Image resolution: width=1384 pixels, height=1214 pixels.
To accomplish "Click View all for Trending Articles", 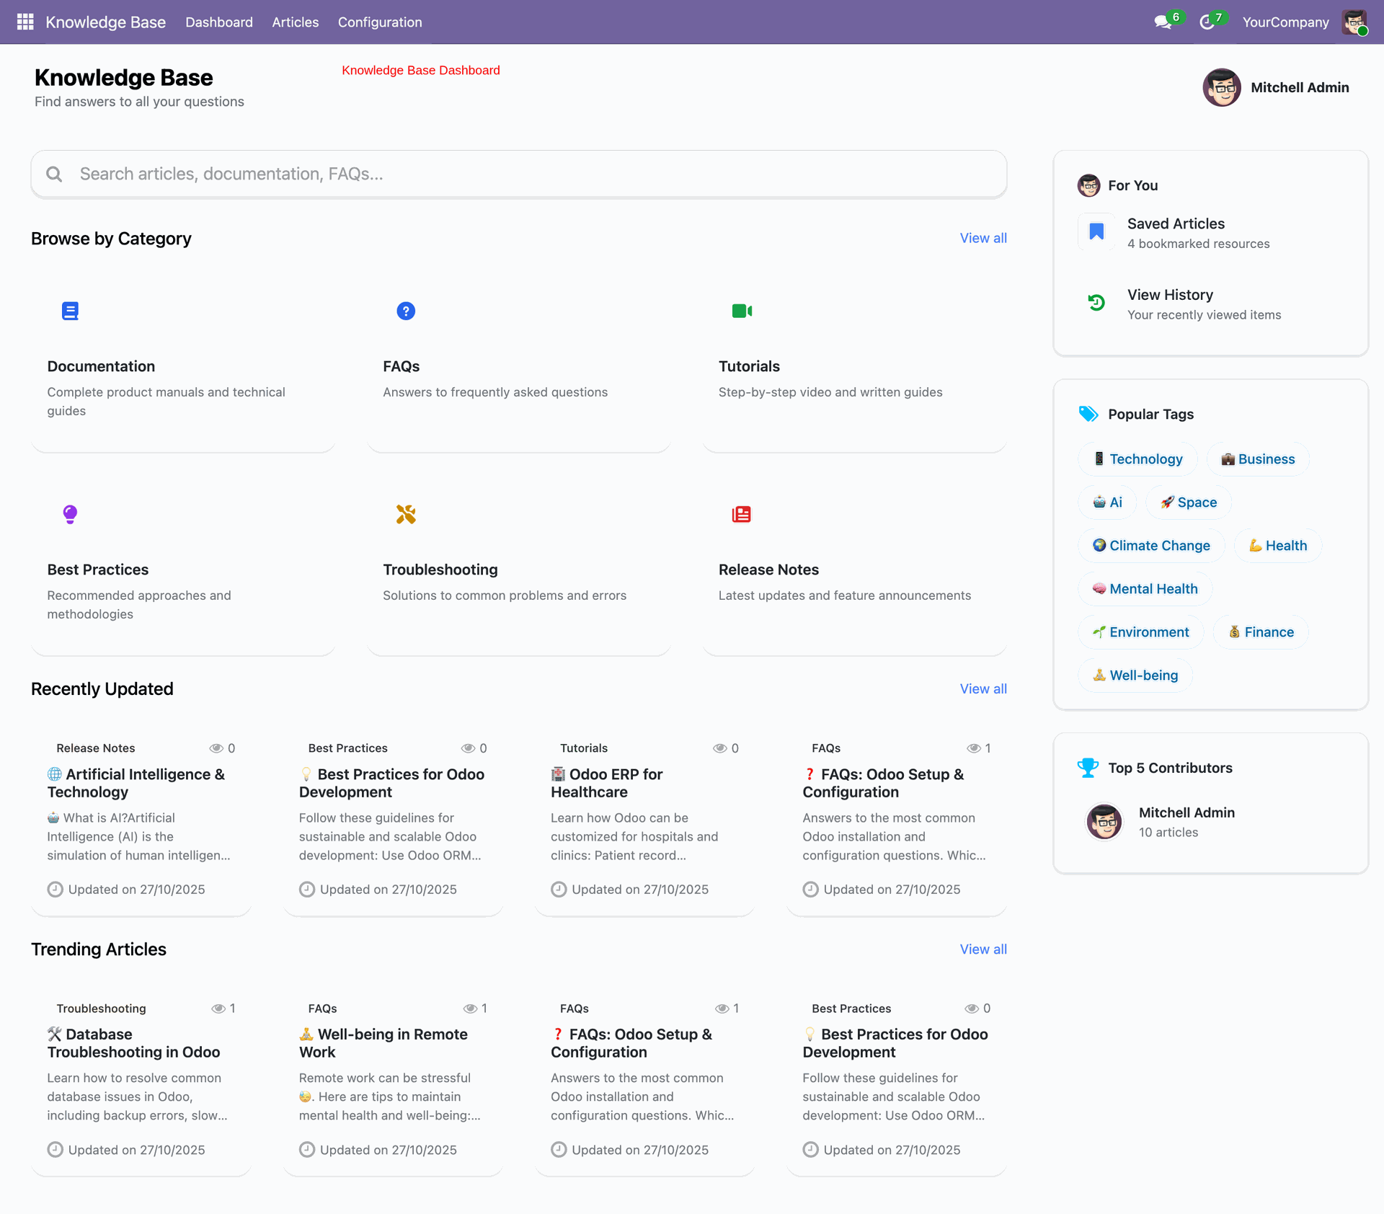I will [983, 949].
